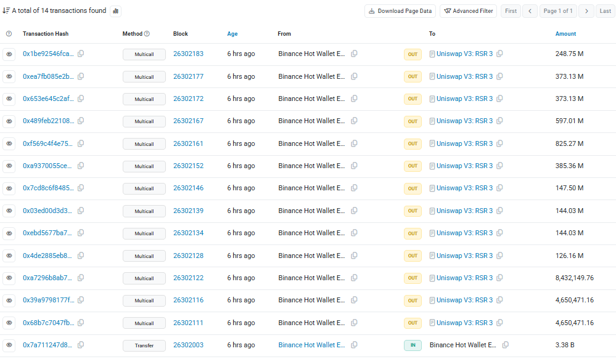Preview transaction 0xf569c4f4e75 with eye icon
The width and height of the screenshot is (616, 359).
pos(9,143)
